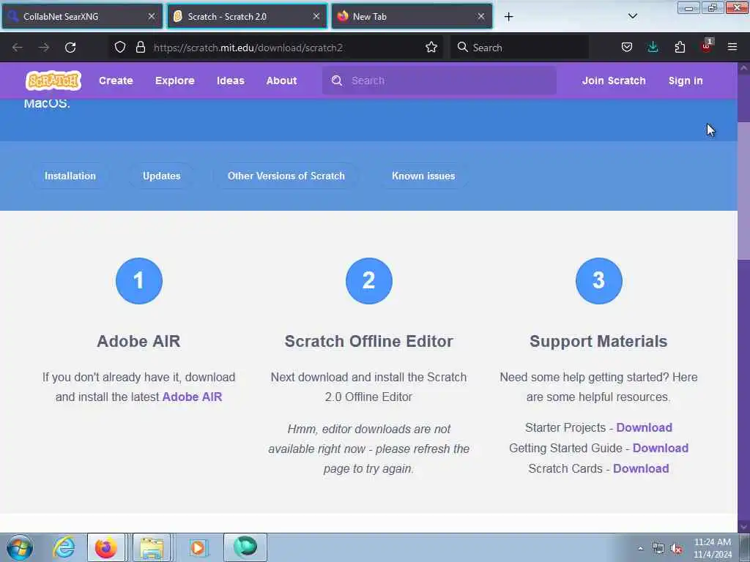Download the Getting Started Guide
Image resolution: width=750 pixels, height=562 pixels.
click(660, 448)
